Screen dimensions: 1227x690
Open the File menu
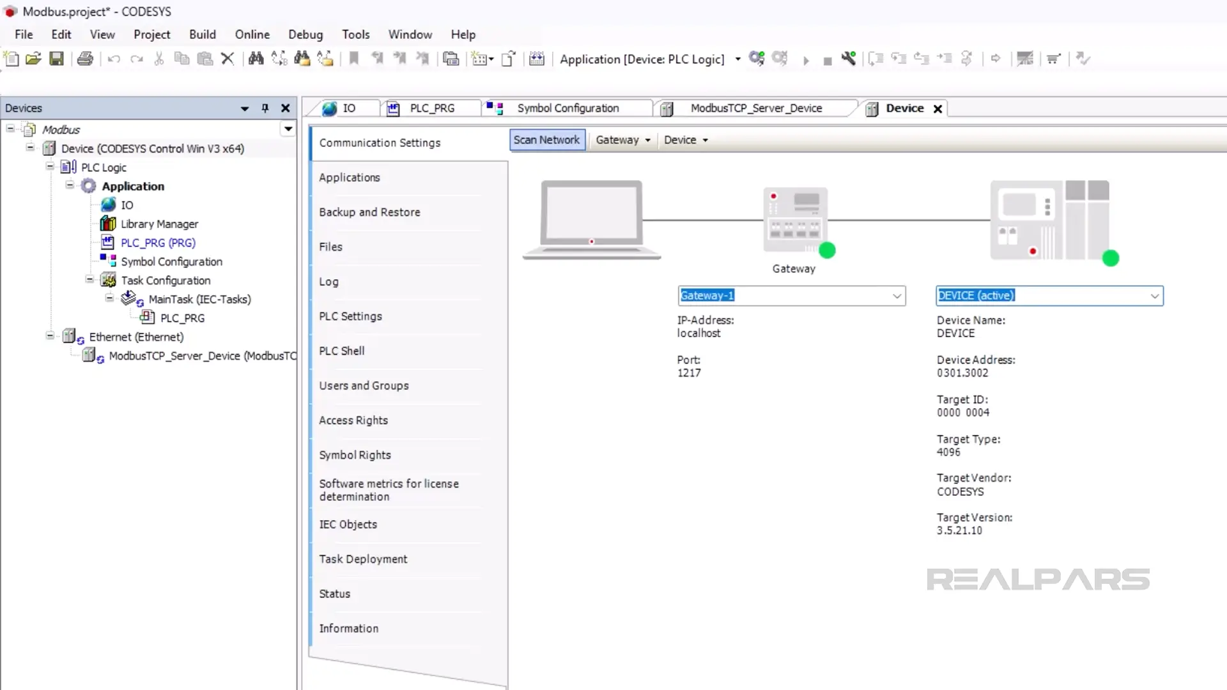pyautogui.click(x=24, y=34)
